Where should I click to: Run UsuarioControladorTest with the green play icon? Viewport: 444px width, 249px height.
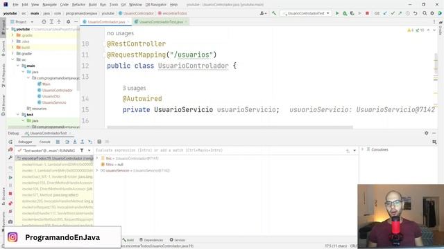(337, 13)
